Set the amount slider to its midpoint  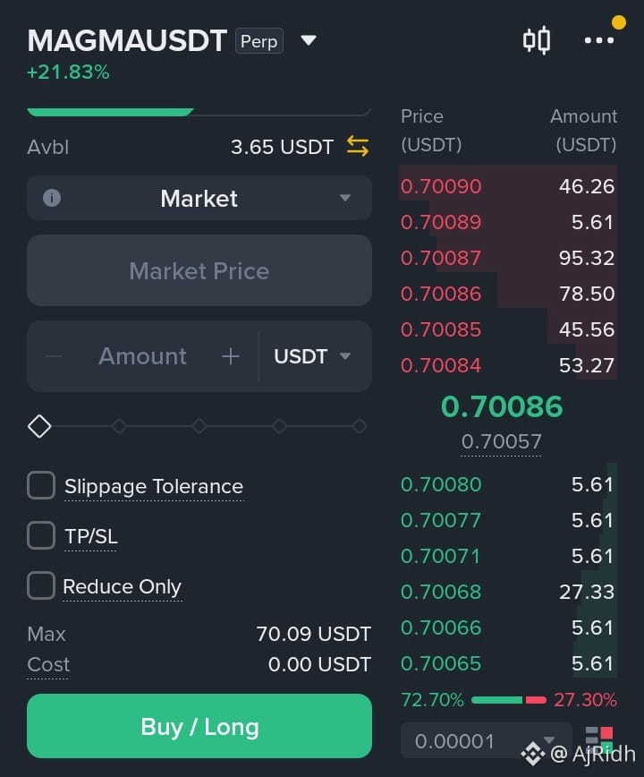coord(199,426)
